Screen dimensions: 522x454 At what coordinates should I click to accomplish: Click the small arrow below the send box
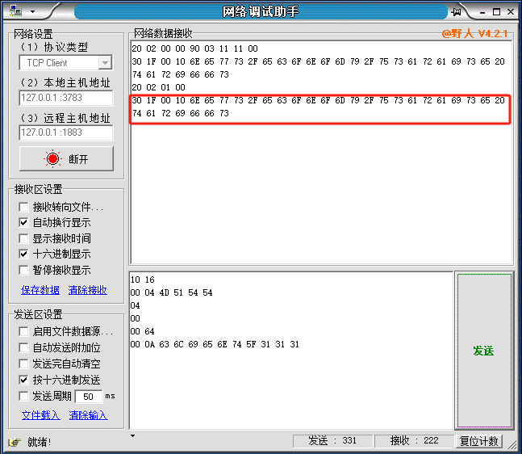click(133, 436)
